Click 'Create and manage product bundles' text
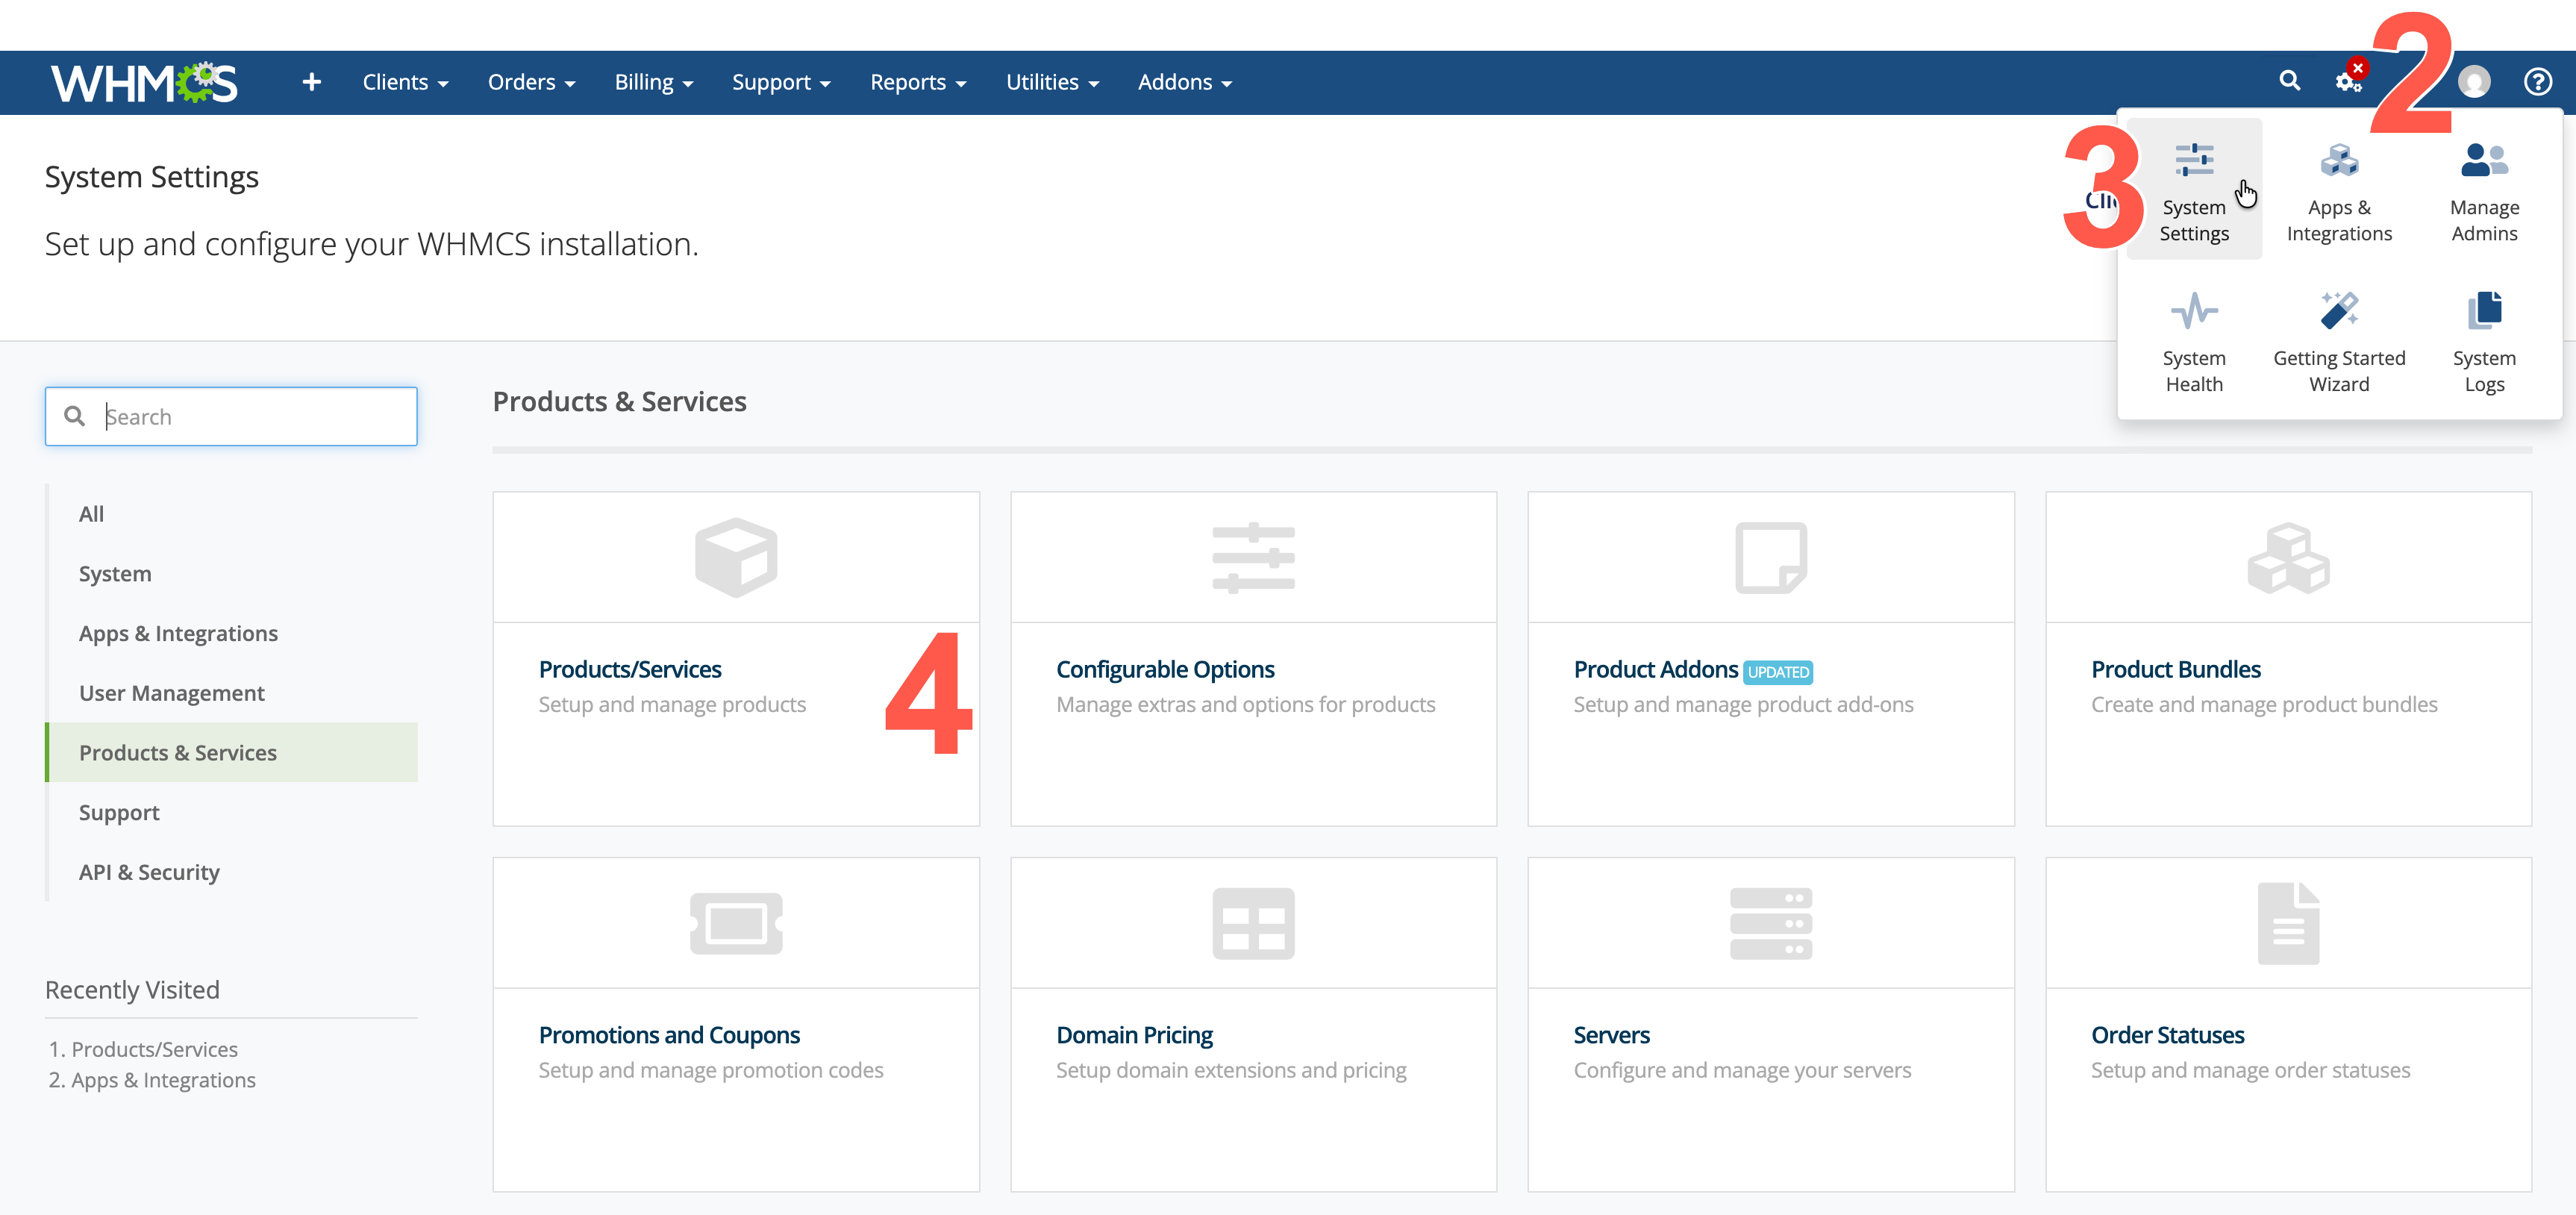This screenshot has height=1215, width=2576. 2264,704
